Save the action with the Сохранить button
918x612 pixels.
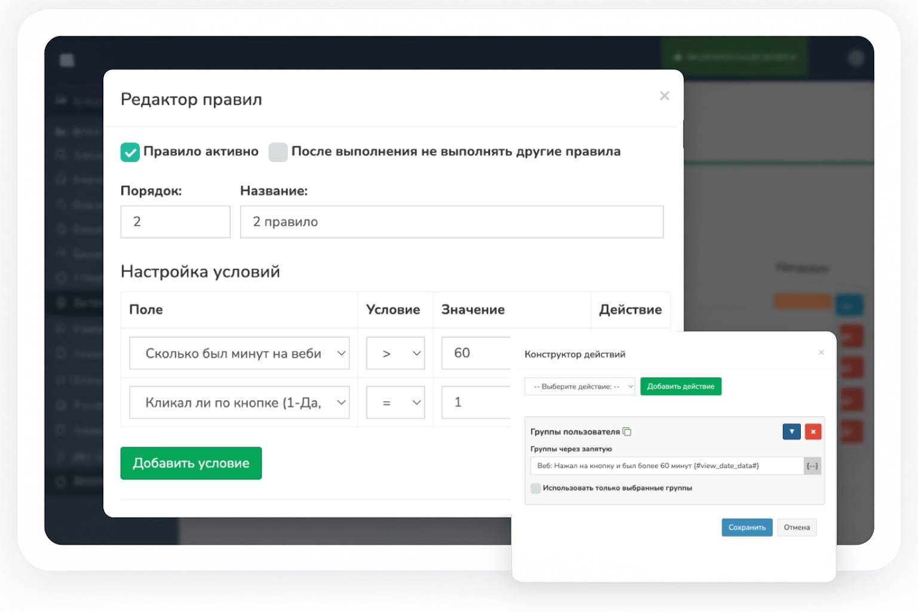point(746,527)
